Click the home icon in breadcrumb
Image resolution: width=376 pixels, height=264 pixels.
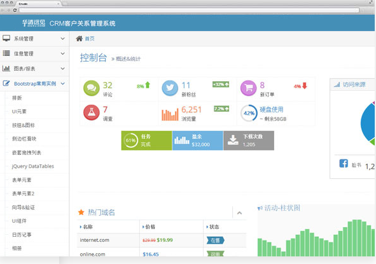pos(79,39)
